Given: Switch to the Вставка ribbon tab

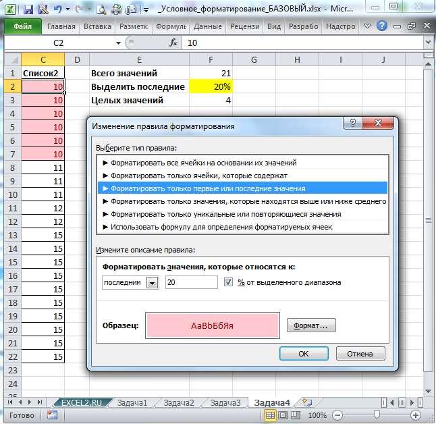Looking at the screenshot, I should (97, 26).
